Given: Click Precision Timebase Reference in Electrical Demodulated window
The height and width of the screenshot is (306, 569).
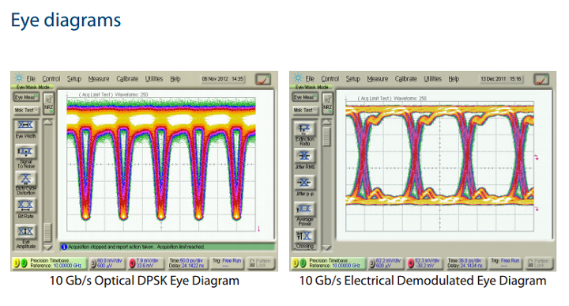Looking at the screenshot, I should click(x=328, y=263).
